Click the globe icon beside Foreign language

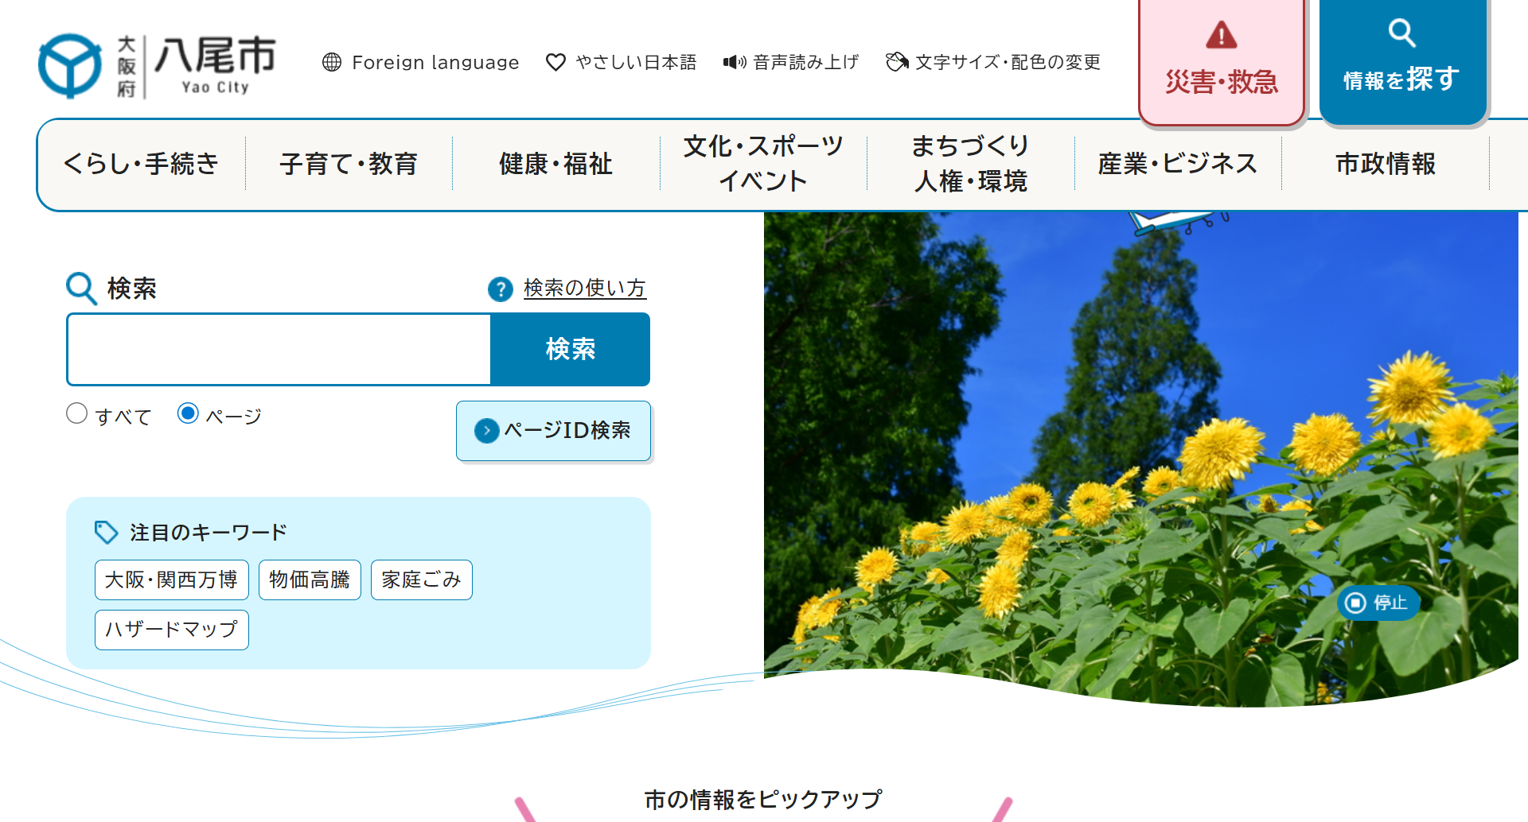tap(332, 62)
